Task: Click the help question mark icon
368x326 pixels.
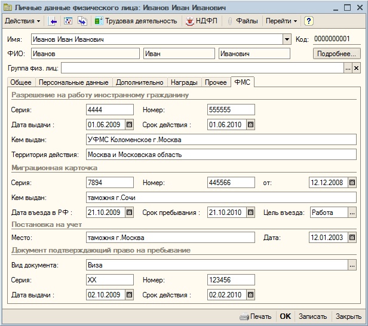Action: (309, 21)
